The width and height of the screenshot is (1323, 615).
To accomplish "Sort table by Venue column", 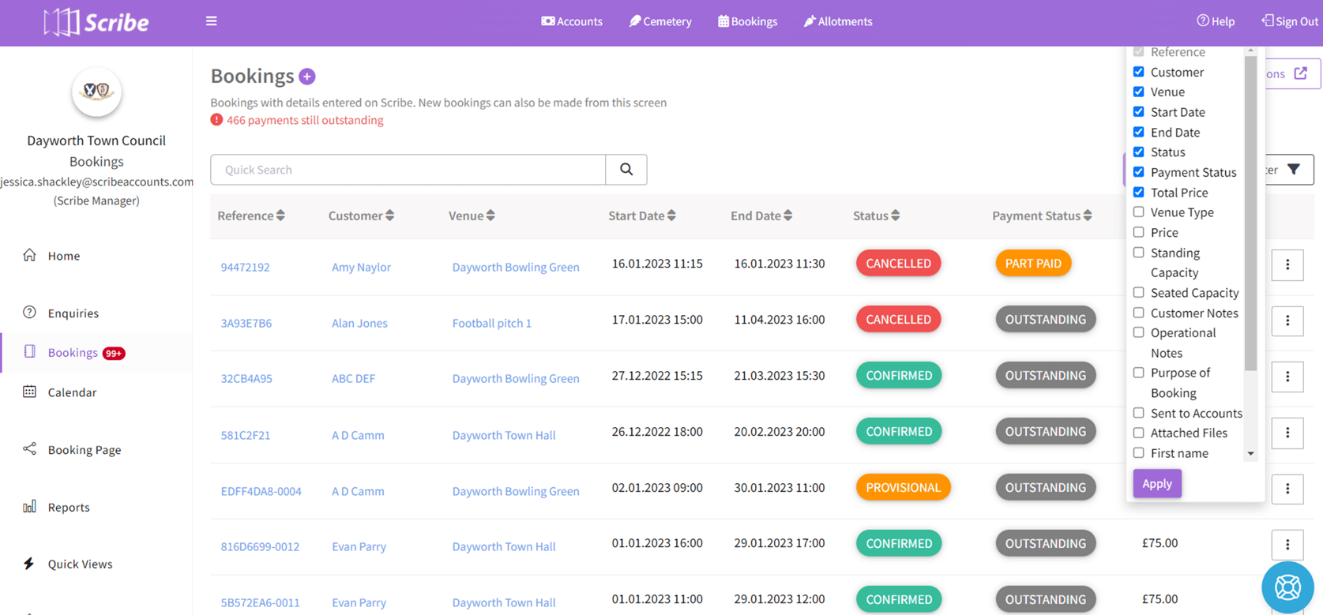I will (x=472, y=216).
